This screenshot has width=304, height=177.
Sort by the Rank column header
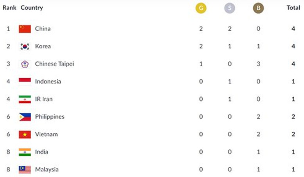[9, 8]
